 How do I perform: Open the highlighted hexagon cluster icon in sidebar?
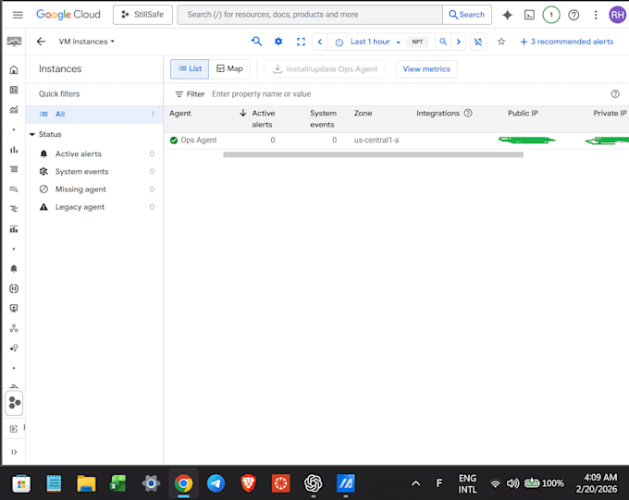[x=14, y=403]
